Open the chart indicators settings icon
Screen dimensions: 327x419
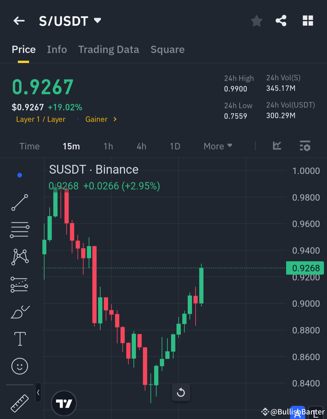305,146
